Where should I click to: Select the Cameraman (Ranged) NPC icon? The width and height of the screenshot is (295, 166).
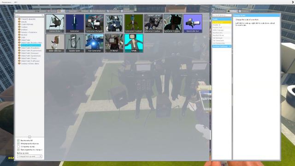point(94,24)
